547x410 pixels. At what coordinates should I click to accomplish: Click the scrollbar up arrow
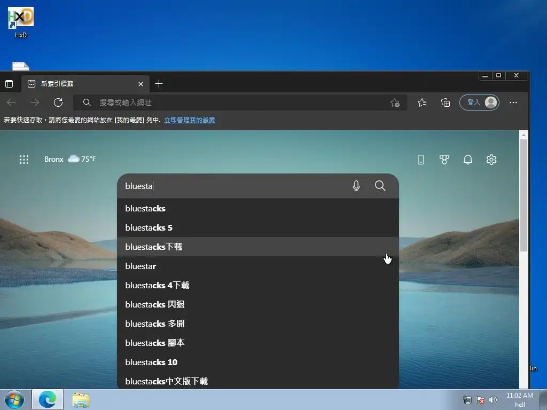click(523, 135)
